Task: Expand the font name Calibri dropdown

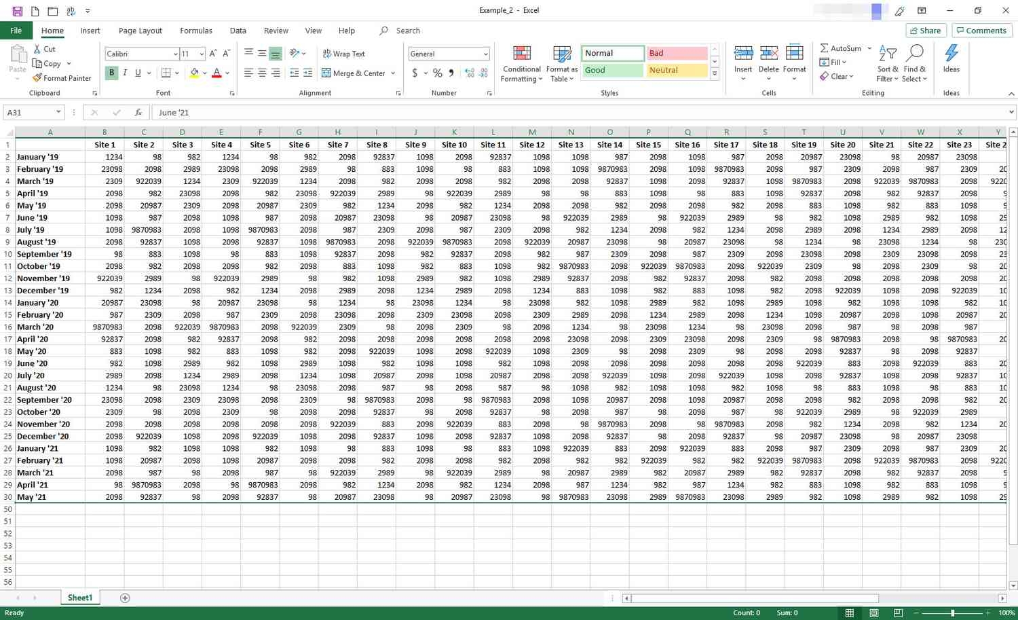Action: pyautogui.click(x=175, y=54)
